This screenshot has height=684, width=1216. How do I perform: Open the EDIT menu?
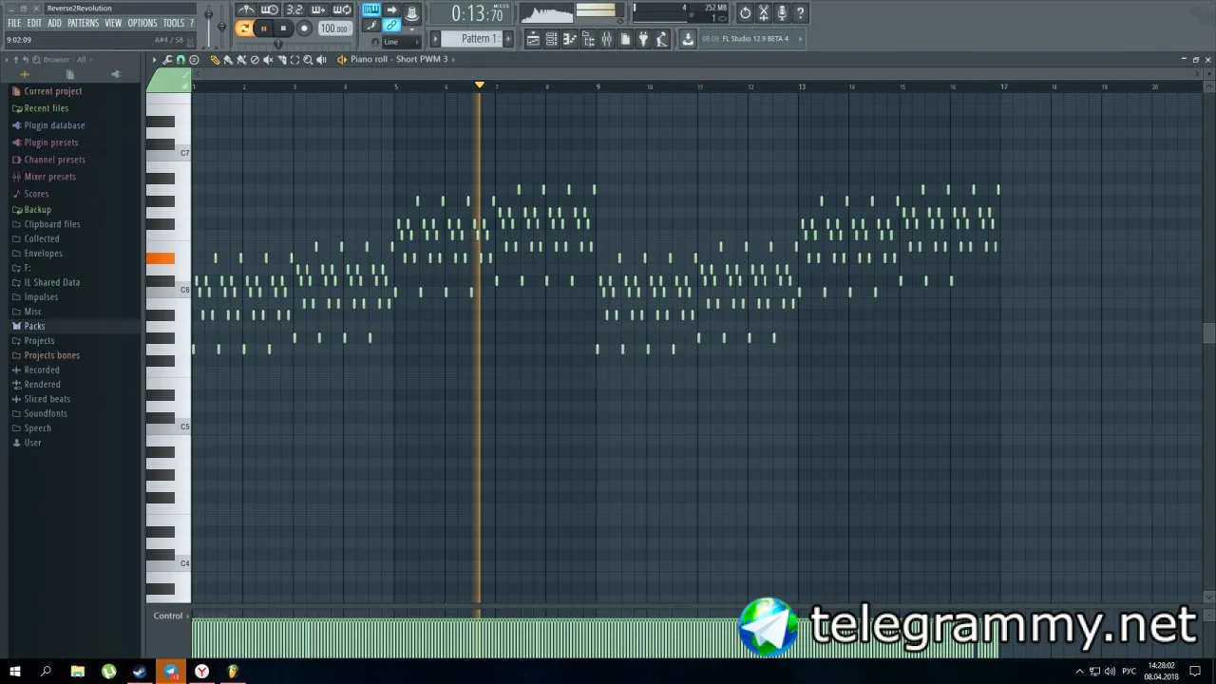[34, 23]
